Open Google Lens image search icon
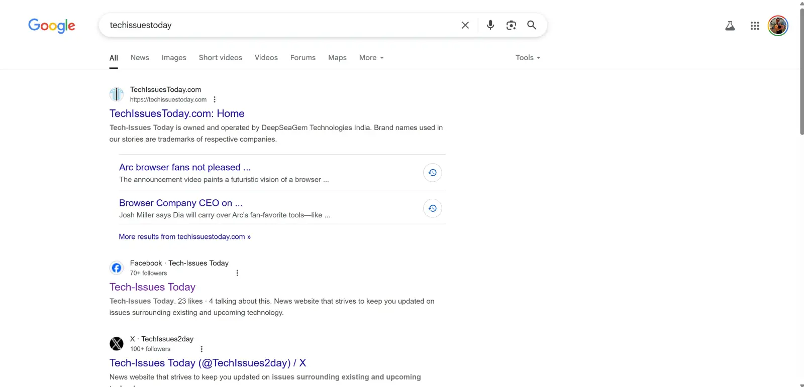 (x=511, y=25)
